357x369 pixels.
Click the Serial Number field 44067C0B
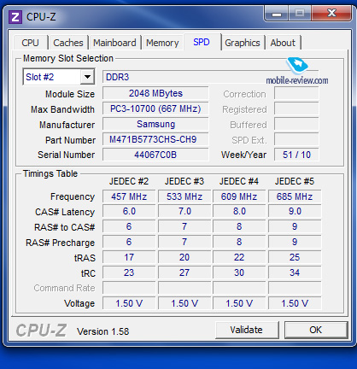155,155
